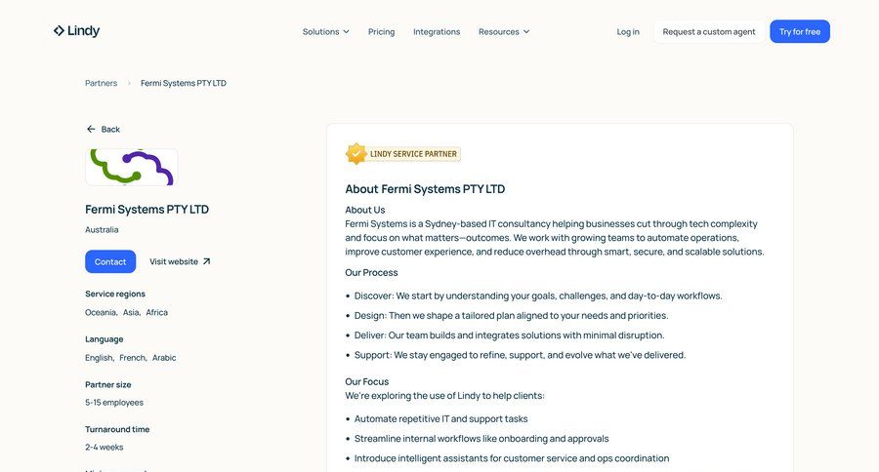Click the blue Contact button
Screen dimensions: 879x472
point(110,261)
